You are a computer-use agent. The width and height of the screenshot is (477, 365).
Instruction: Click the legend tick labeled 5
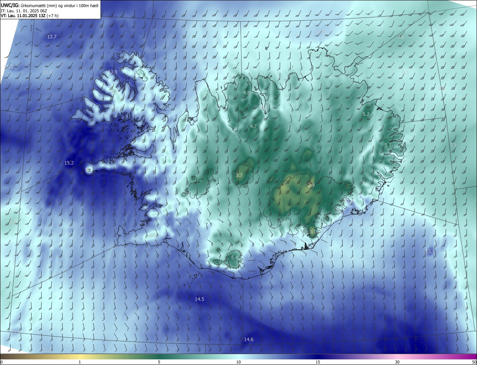point(159,362)
